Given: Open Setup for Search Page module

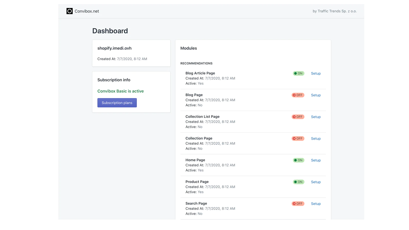Looking at the screenshot, I should 316,204.
